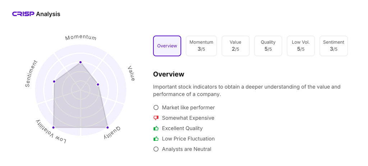
Task: Open the Value 2/5 tab
Action: point(235,46)
